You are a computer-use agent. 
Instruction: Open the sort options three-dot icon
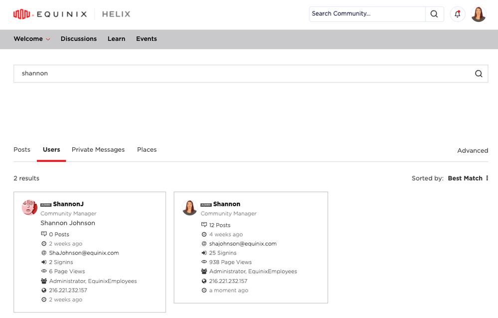click(x=487, y=178)
